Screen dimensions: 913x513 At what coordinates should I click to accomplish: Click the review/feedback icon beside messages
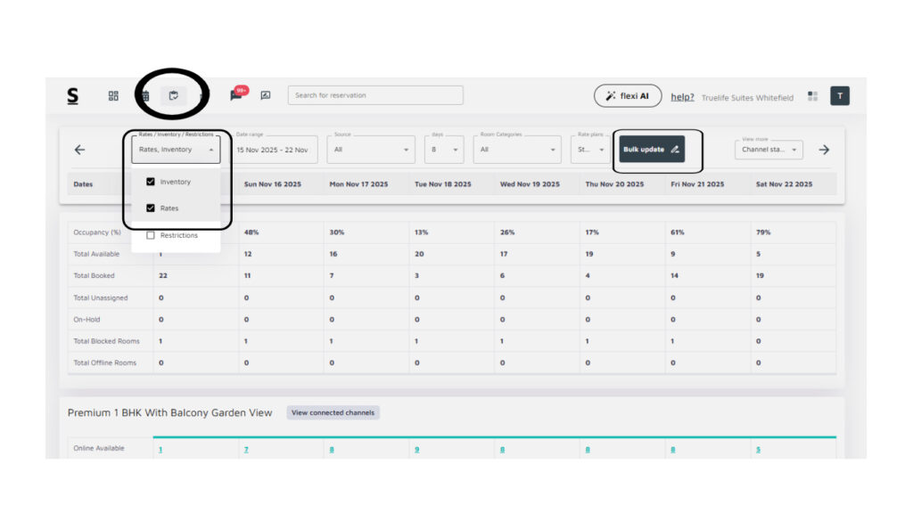pyautogui.click(x=265, y=95)
